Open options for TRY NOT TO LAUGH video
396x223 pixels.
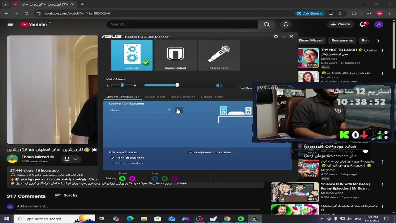click(383, 50)
